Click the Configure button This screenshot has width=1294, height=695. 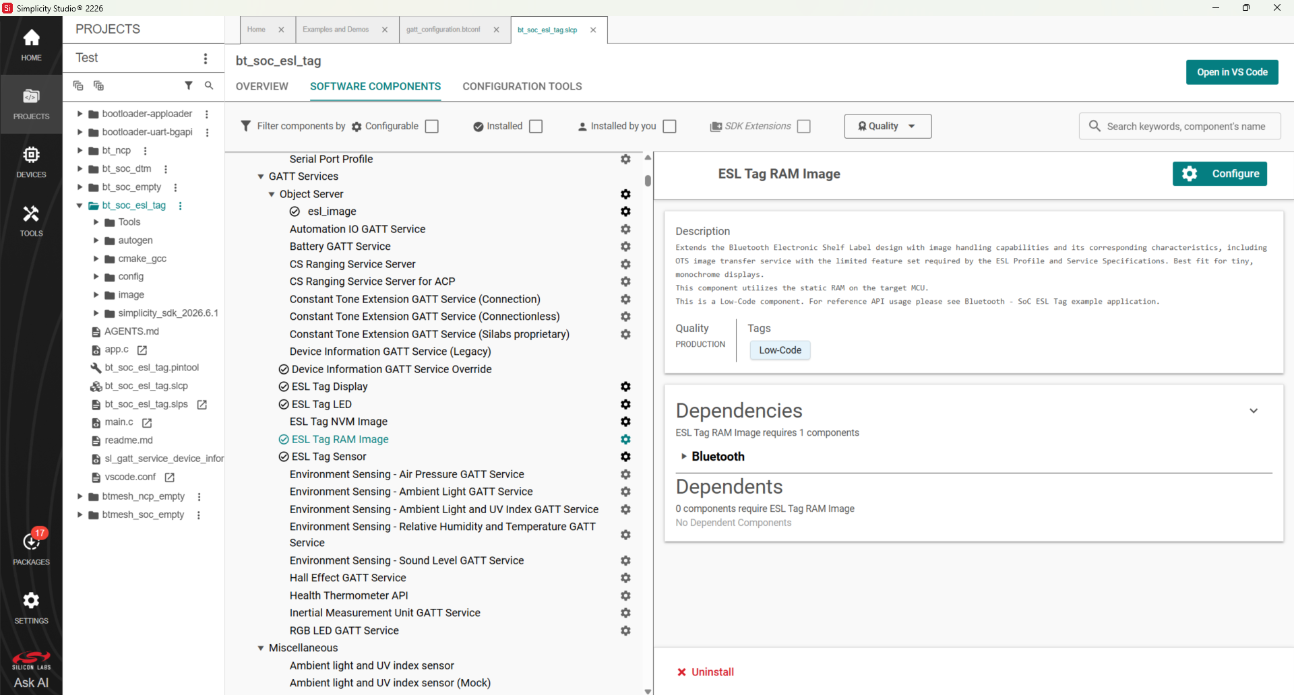[x=1220, y=174]
